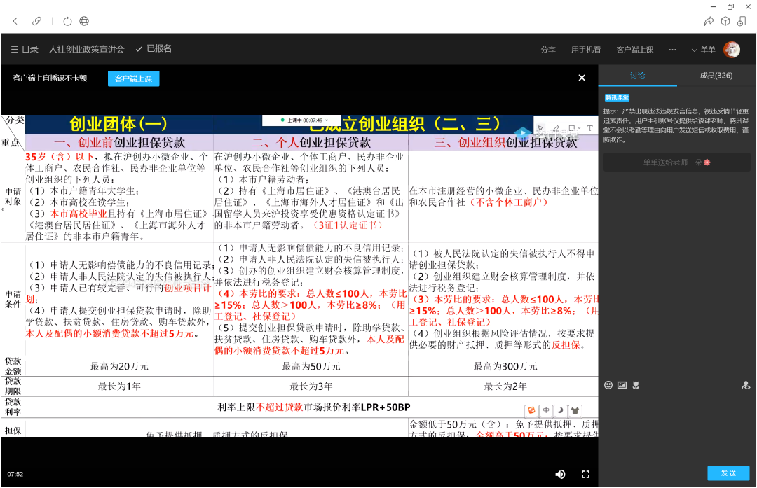Image resolution: width=757 pixels, height=488 pixels.
Task: Expand the 单单 user account dropdown
Action: click(703, 50)
